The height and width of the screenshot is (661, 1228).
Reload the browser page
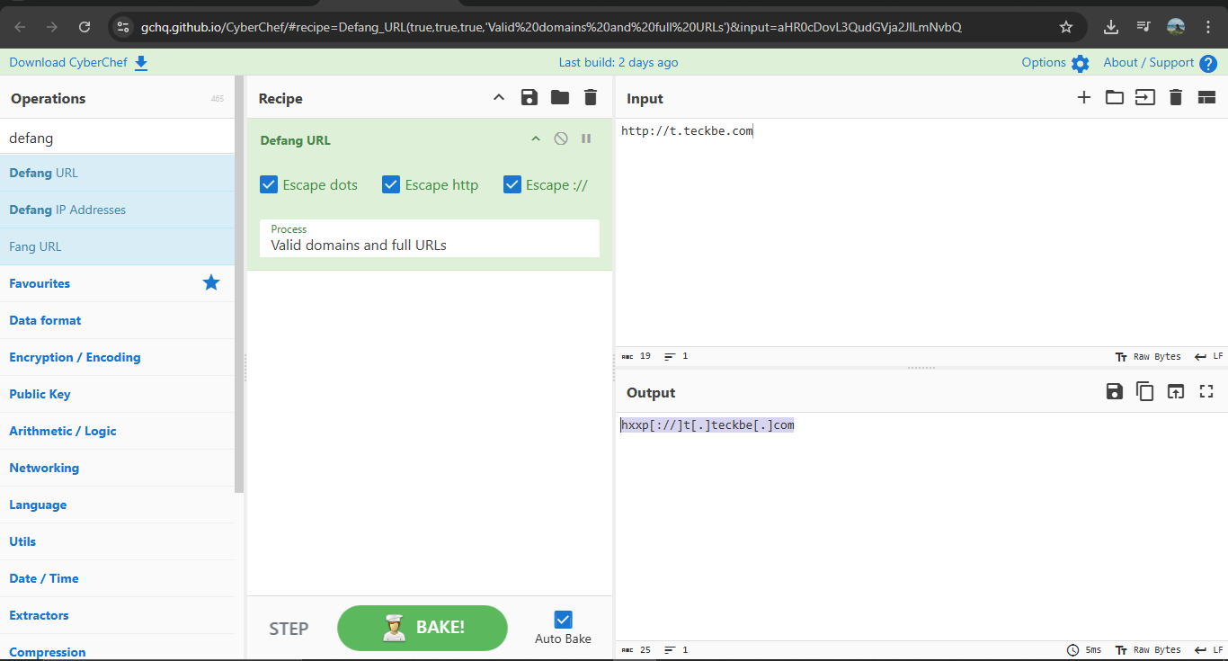tap(85, 27)
